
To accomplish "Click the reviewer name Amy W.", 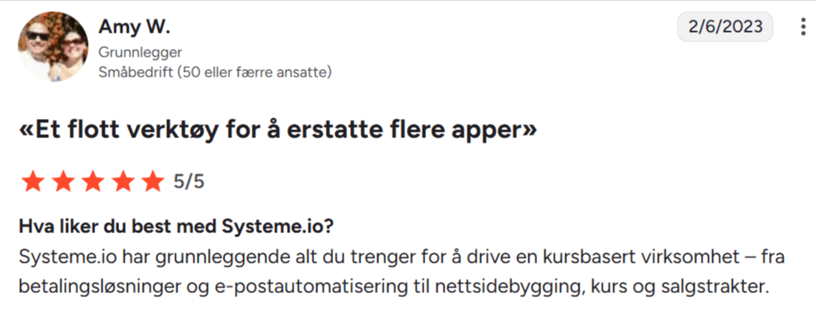I will click(134, 26).
